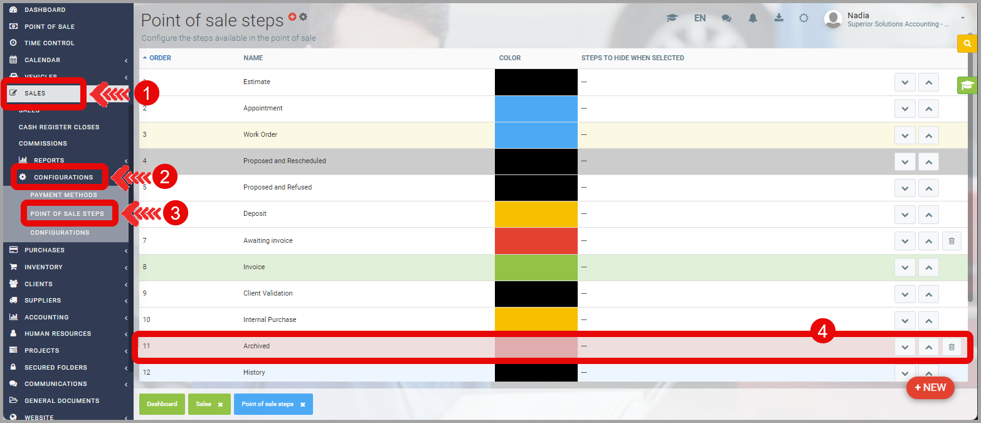
Task: Click the yellow search button
Action: pos(967,43)
